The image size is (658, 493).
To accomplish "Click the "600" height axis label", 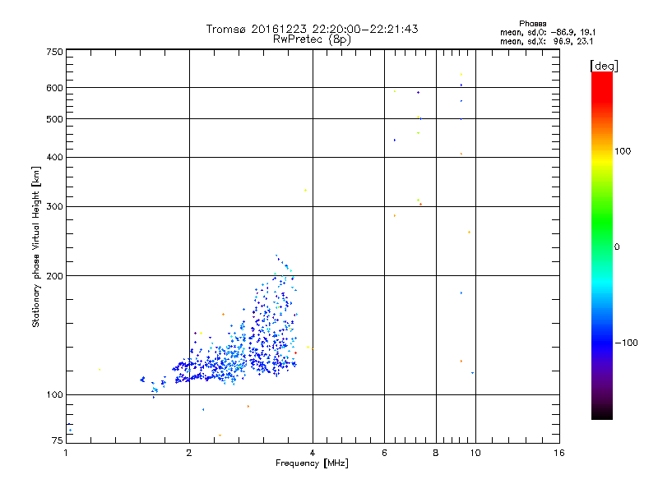I will (x=54, y=88).
